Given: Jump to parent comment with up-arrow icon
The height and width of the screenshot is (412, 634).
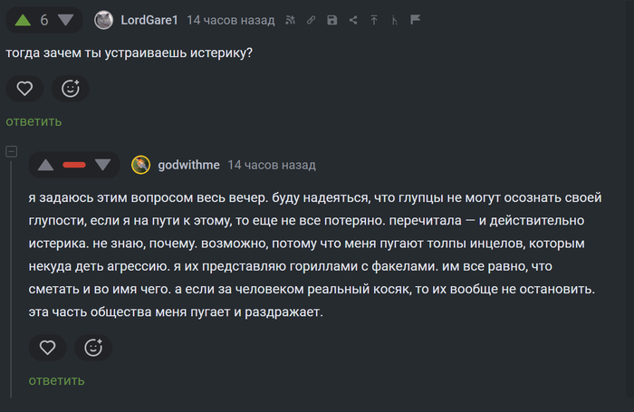Looking at the screenshot, I should pyautogui.click(x=374, y=20).
